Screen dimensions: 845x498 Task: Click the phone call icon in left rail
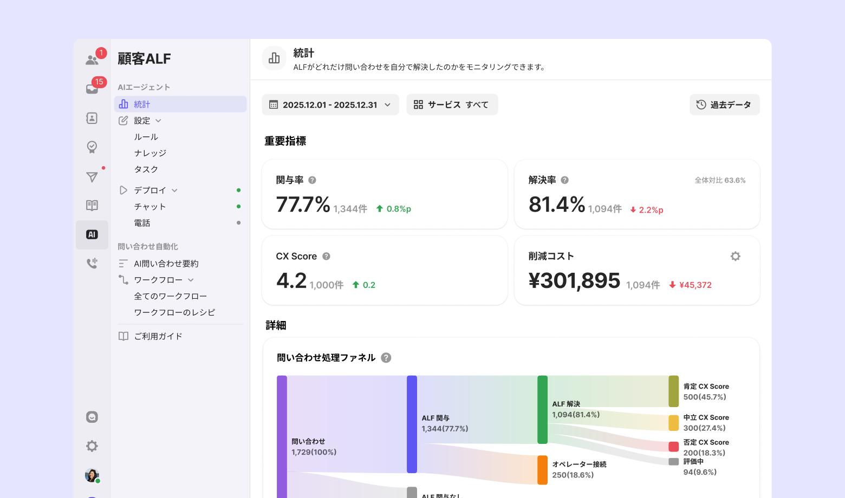coord(92,263)
